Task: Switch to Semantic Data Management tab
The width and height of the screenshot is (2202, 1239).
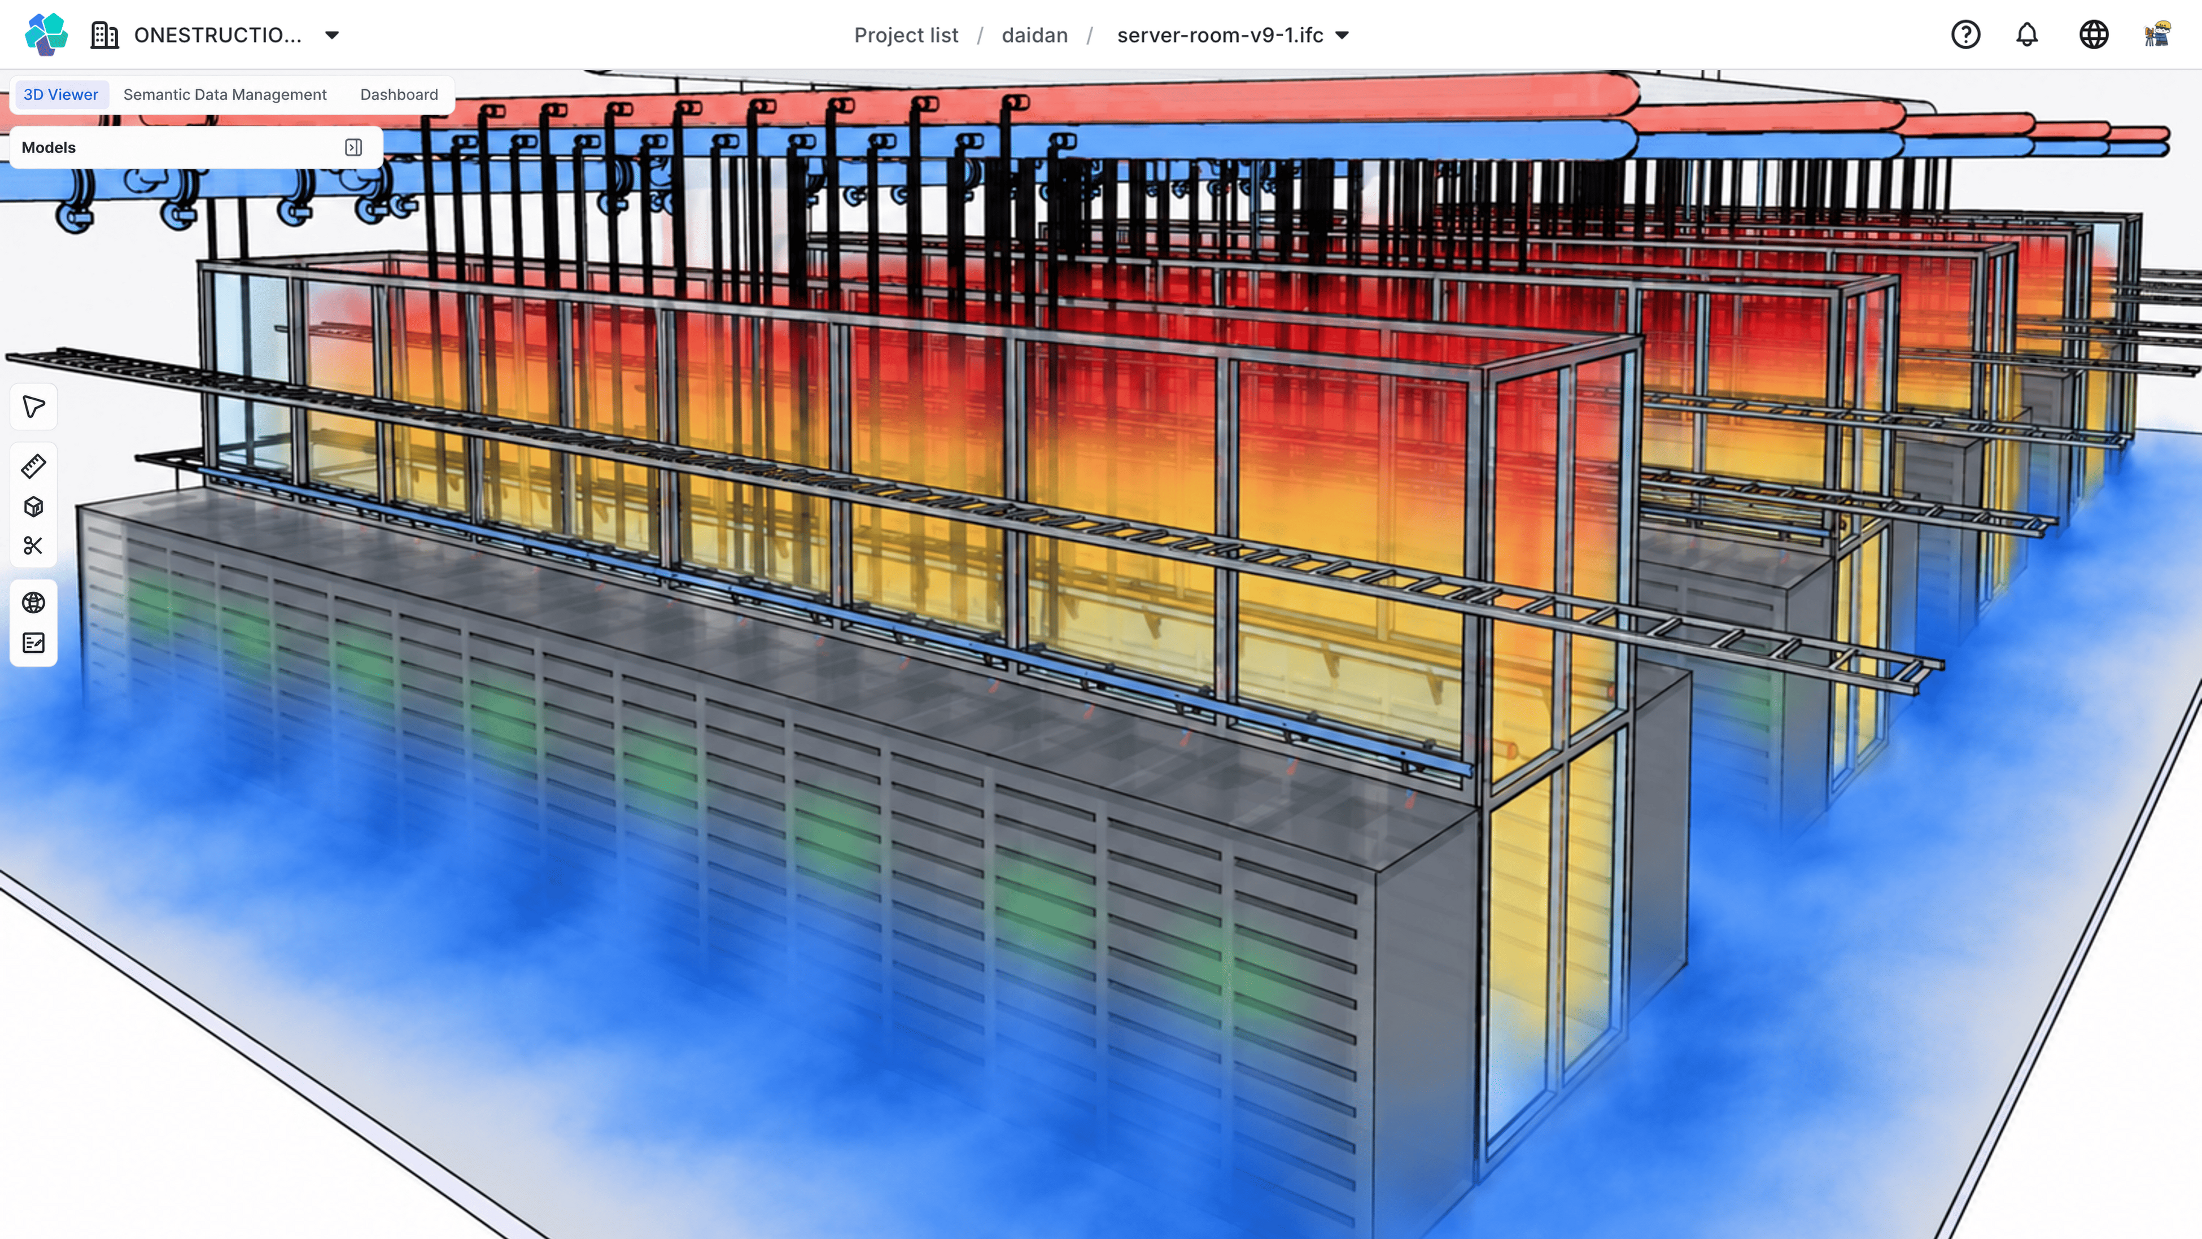Action: [x=225, y=95]
